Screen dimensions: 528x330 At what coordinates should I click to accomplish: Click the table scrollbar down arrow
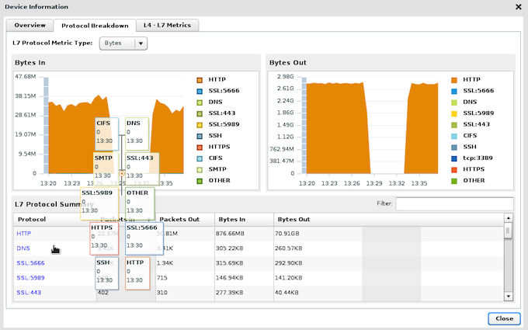click(508, 297)
